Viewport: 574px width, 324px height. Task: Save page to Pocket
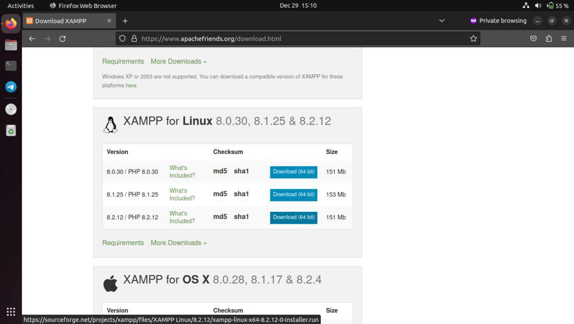click(x=533, y=39)
